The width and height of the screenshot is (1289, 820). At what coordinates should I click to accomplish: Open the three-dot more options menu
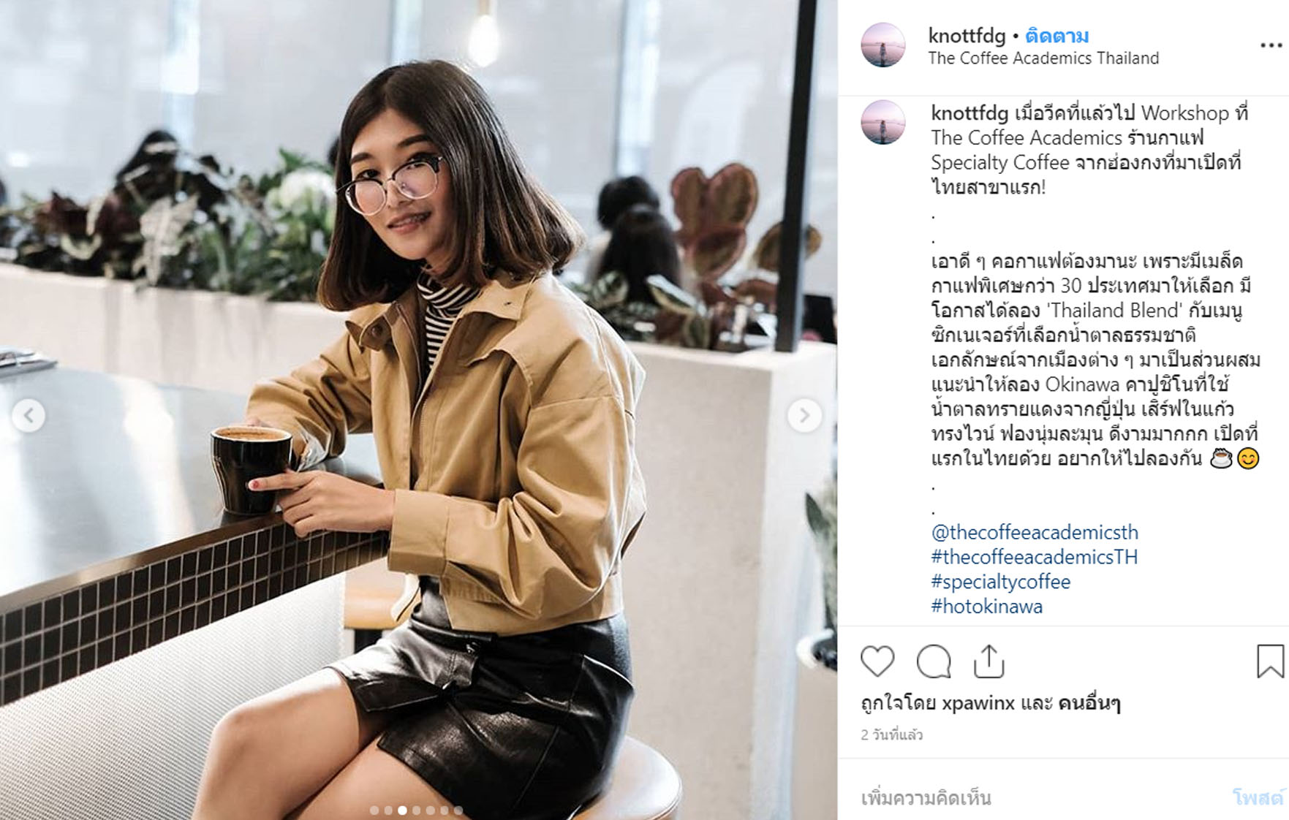[x=1271, y=45]
